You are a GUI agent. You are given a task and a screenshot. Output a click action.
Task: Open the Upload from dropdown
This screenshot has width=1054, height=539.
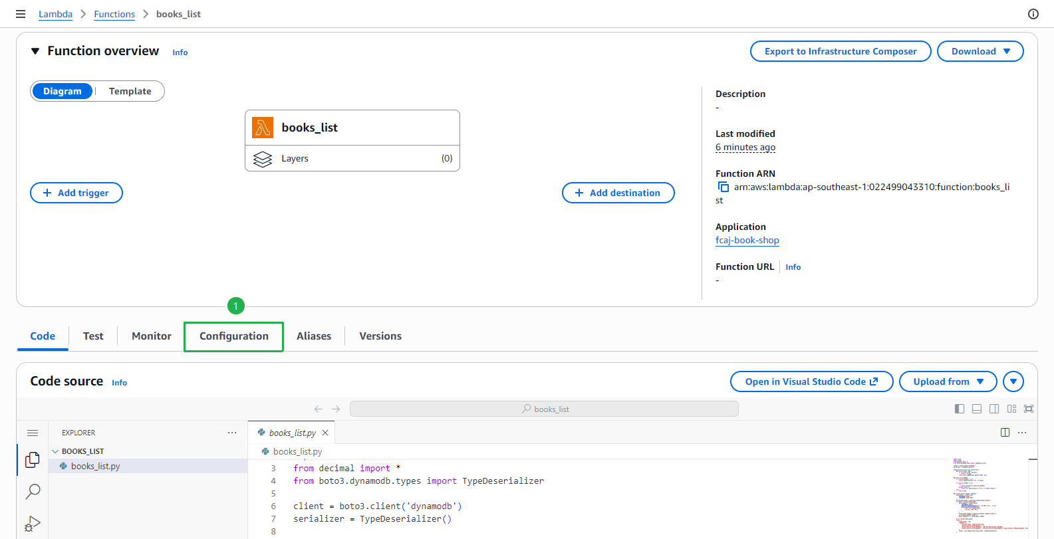point(948,381)
